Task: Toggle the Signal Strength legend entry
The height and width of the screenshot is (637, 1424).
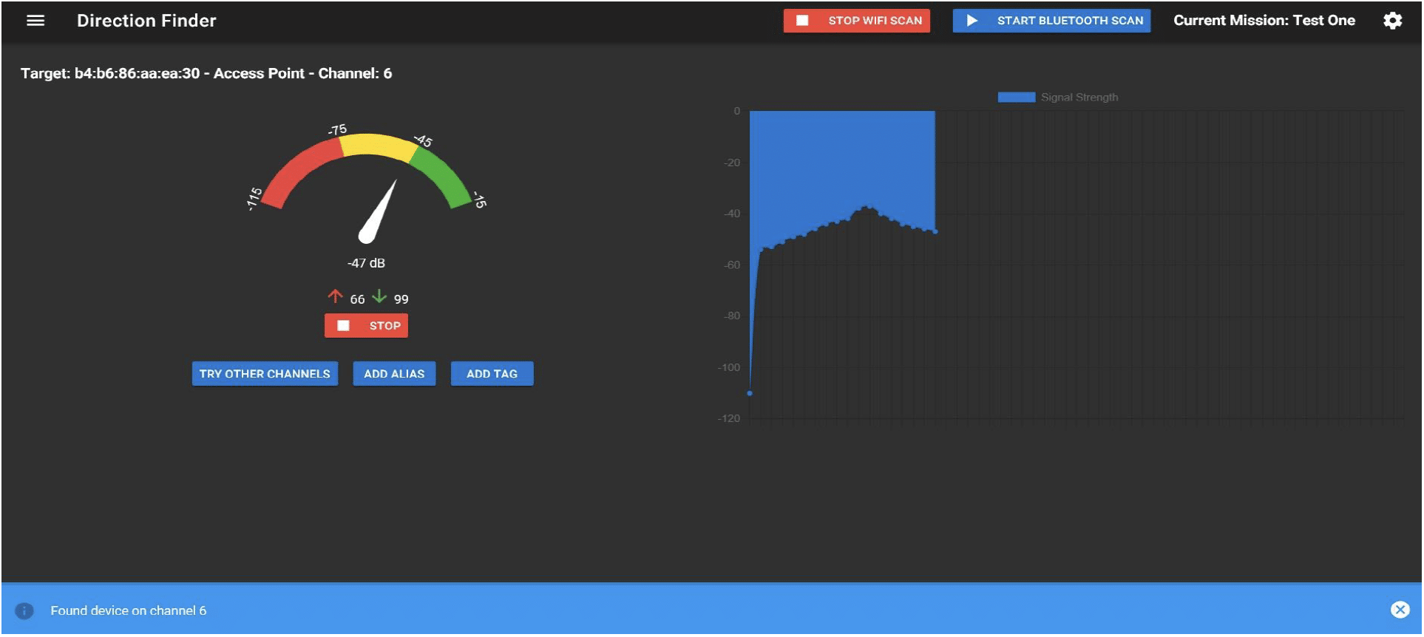Action: [x=1057, y=98]
